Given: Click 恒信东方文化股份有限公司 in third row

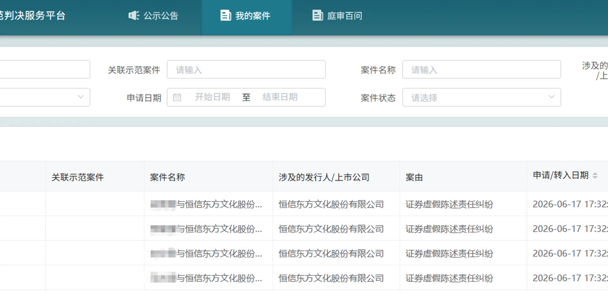Looking at the screenshot, I should point(331,253).
